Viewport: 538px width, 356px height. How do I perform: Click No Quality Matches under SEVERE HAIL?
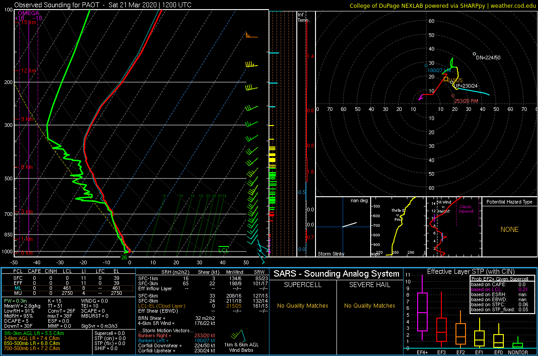point(369,305)
